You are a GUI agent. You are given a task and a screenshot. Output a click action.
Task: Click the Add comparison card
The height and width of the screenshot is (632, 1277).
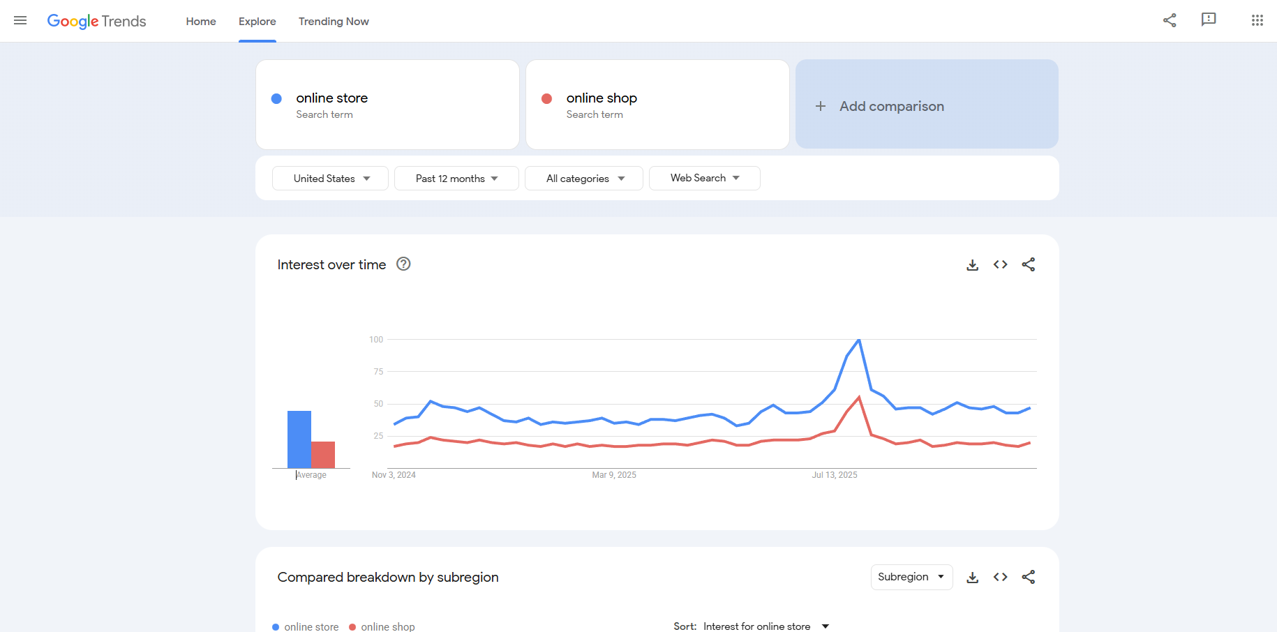tap(927, 104)
